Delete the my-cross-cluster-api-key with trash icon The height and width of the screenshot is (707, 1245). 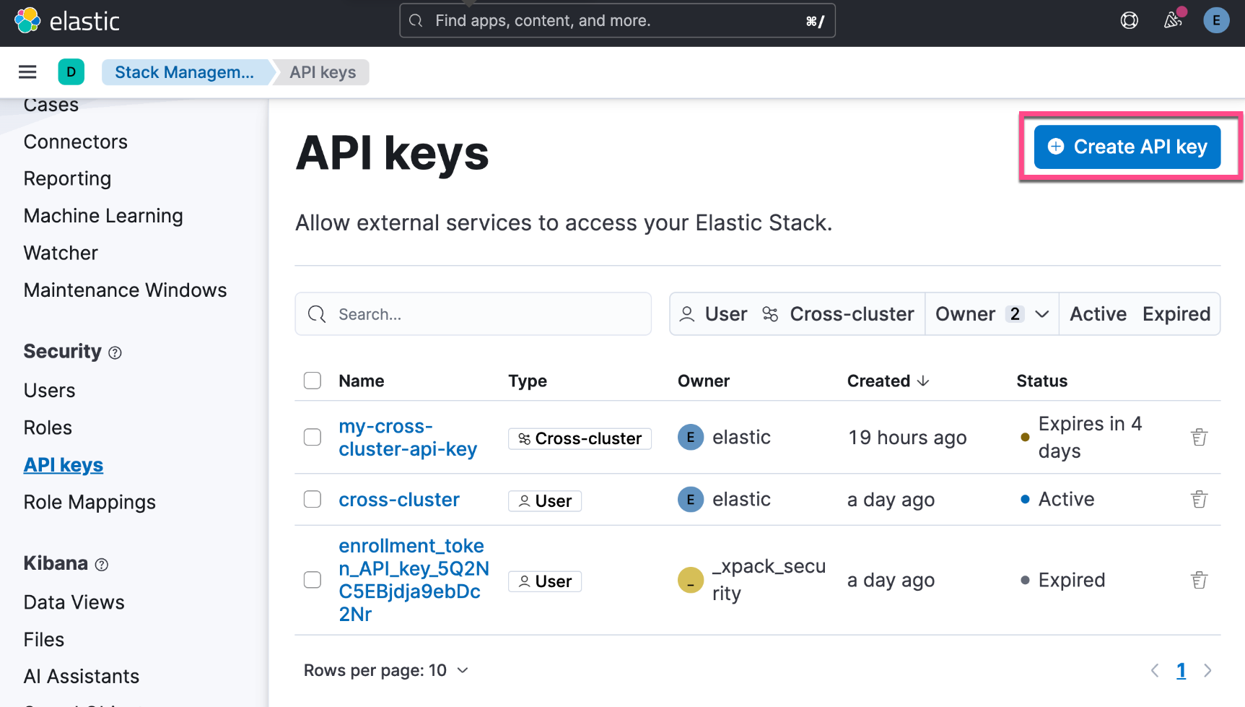tap(1199, 437)
